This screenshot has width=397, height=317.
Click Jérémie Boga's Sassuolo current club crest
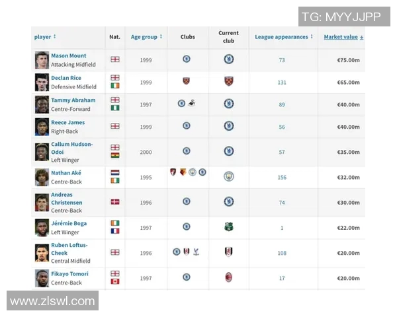(x=228, y=227)
